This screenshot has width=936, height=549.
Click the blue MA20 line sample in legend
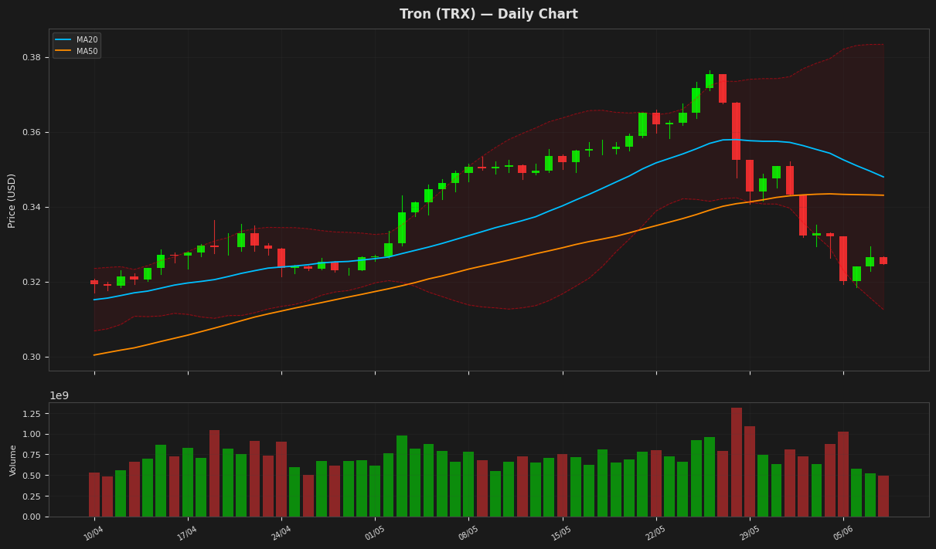[63, 40]
